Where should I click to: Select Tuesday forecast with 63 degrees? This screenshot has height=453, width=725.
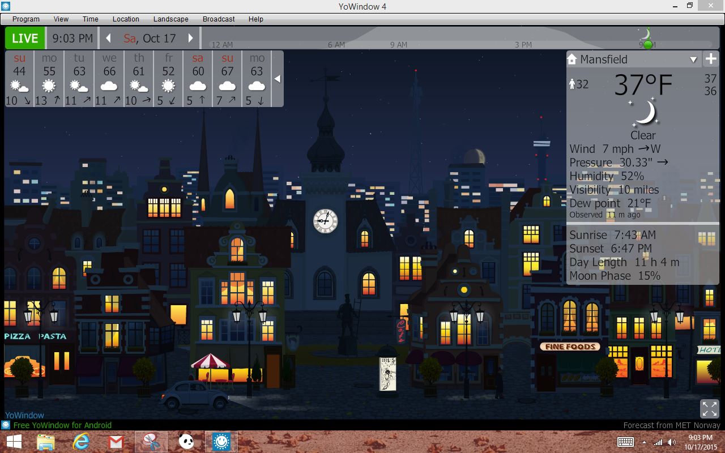tap(79, 79)
